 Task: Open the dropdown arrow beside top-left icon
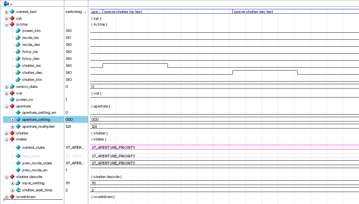coord(11,4)
